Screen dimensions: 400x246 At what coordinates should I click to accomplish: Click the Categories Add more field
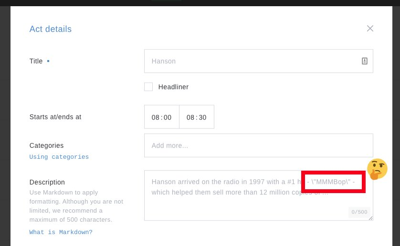pos(258,145)
